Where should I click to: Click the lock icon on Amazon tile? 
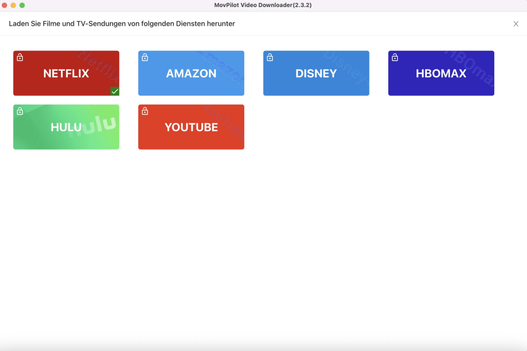tap(145, 57)
